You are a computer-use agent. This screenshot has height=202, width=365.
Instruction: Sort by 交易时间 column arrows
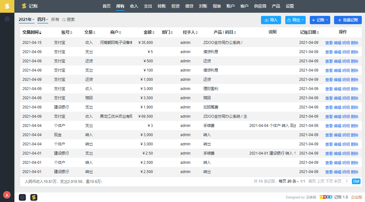[x=40, y=33]
